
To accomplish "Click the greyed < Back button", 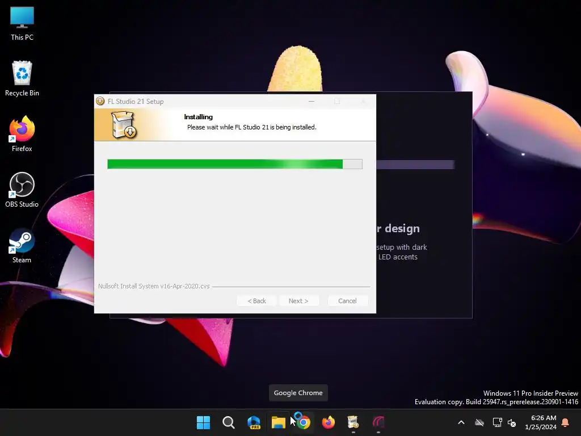I will click(x=257, y=301).
